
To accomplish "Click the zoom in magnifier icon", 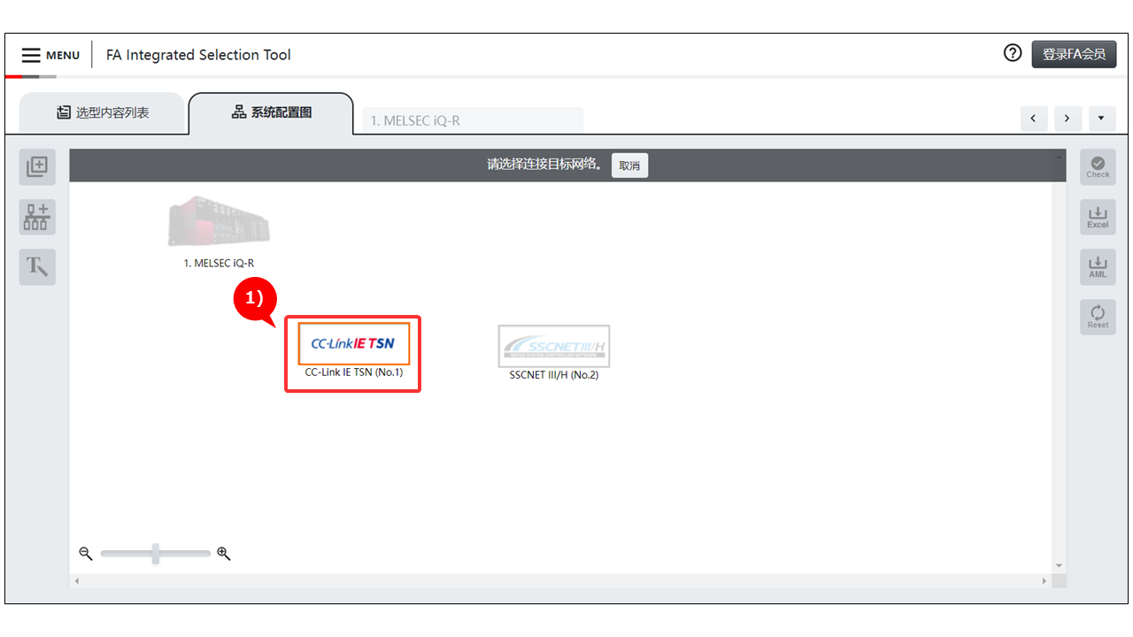I will click(x=224, y=554).
